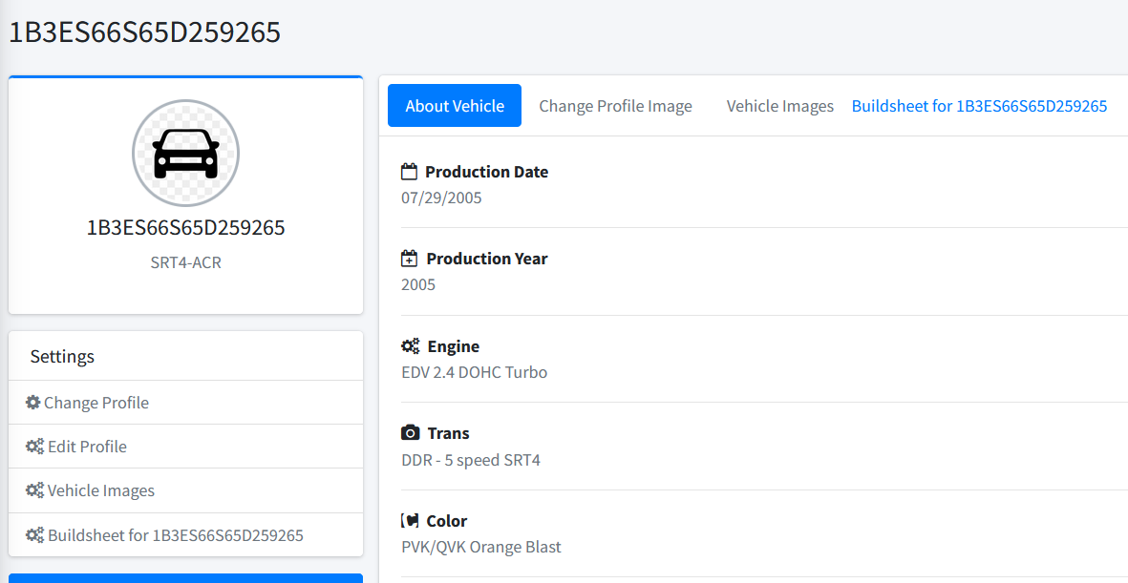This screenshot has width=1128, height=583.
Task: Switch to the About Vehicle tab
Action: click(454, 105)
